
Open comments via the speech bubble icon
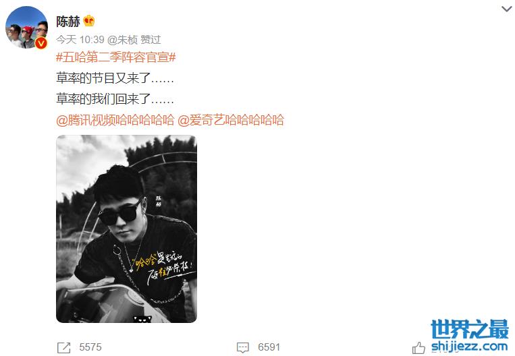243,348
